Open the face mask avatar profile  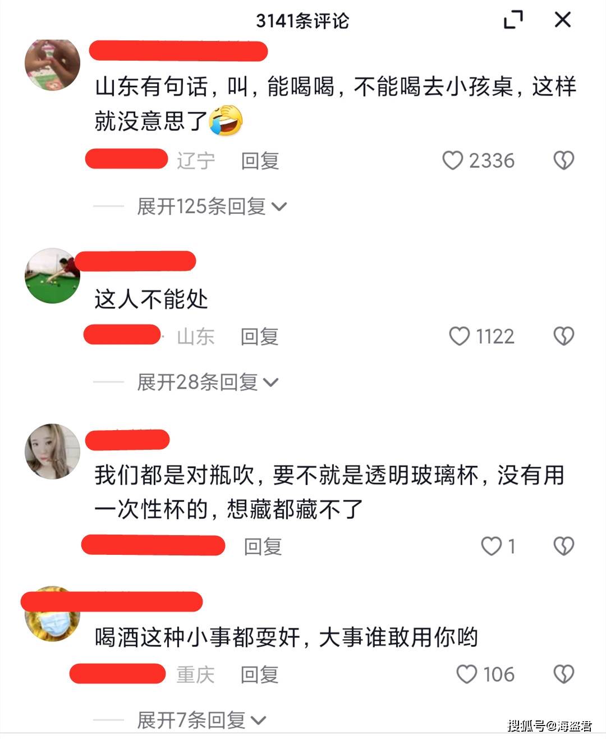[53, 614]
